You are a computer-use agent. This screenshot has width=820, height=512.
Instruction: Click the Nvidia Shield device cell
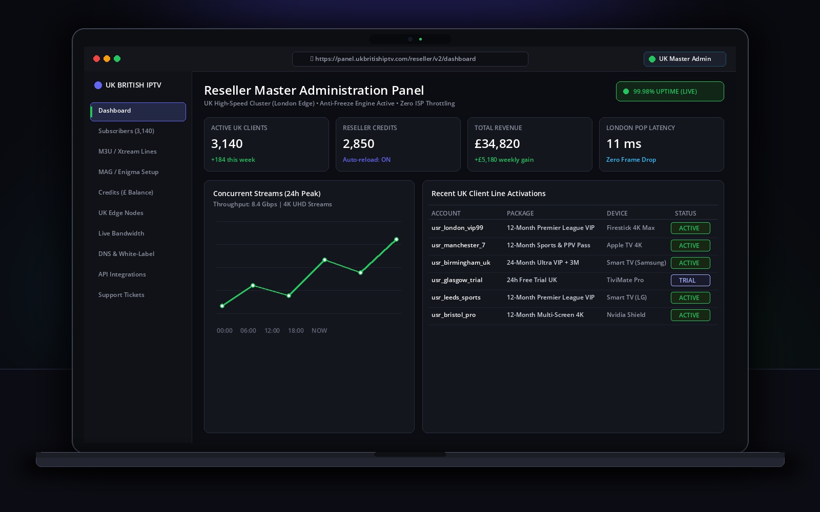[x=626, y=315]
